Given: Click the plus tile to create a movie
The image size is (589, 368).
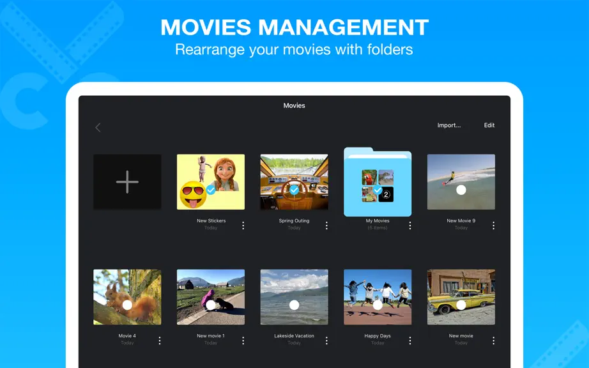Looking at the screenshot, I should point(127,181).
